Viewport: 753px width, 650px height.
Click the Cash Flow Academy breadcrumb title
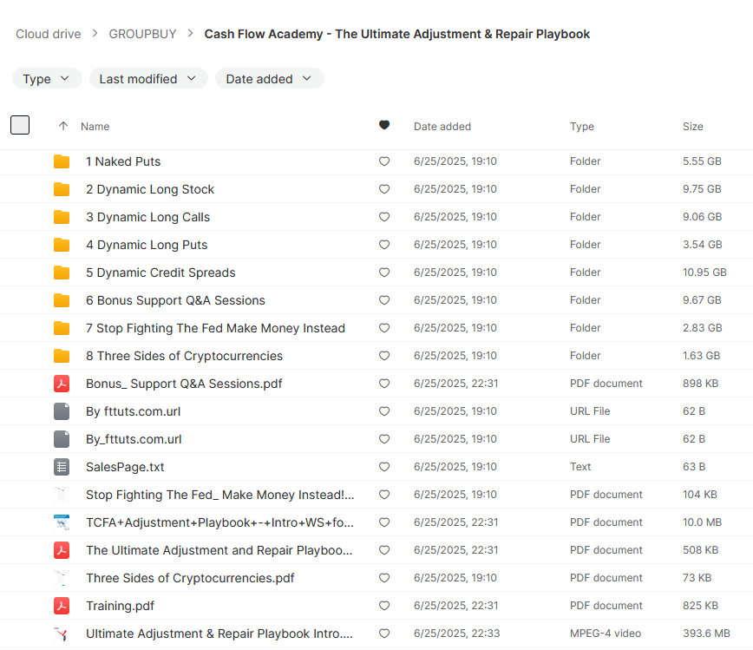(397, 34)
